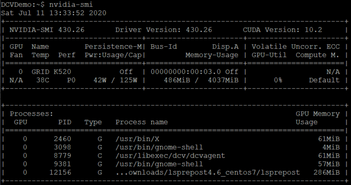The height and width of the screenshot is (185, 351).
Task: Click the /usr/libexec/dcv/dcvagent process name
Action: coord(170,155)
